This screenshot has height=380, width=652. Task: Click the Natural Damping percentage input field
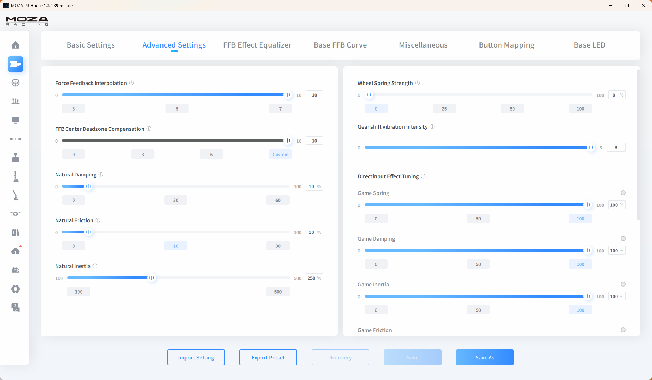click(x=312, y=187)
